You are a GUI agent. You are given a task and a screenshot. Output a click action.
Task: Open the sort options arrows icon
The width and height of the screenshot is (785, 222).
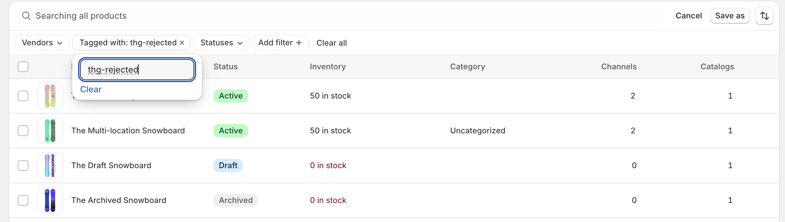coord(764,16)
